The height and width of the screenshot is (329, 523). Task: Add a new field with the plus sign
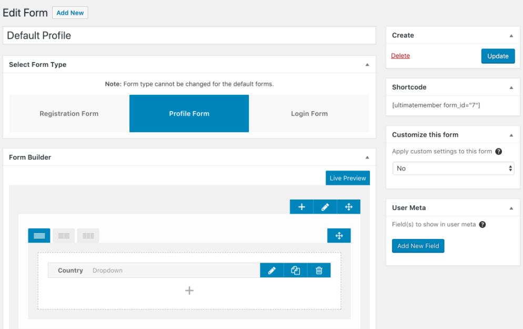click(189, 291)
